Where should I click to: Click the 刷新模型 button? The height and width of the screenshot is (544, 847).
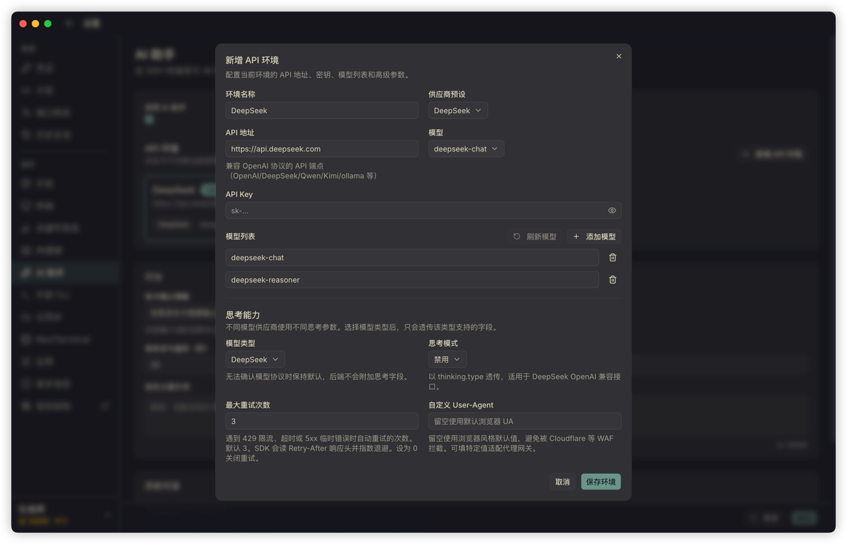click(535, 237)
